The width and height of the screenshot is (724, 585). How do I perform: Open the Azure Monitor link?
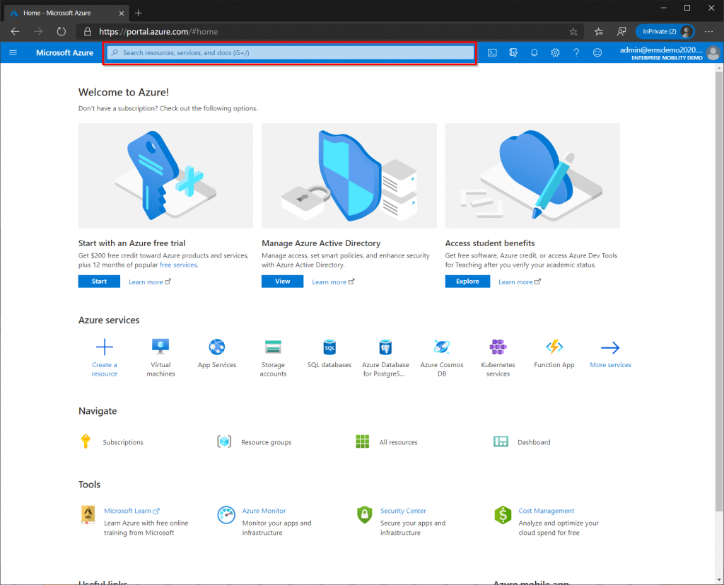coord(264,511)
